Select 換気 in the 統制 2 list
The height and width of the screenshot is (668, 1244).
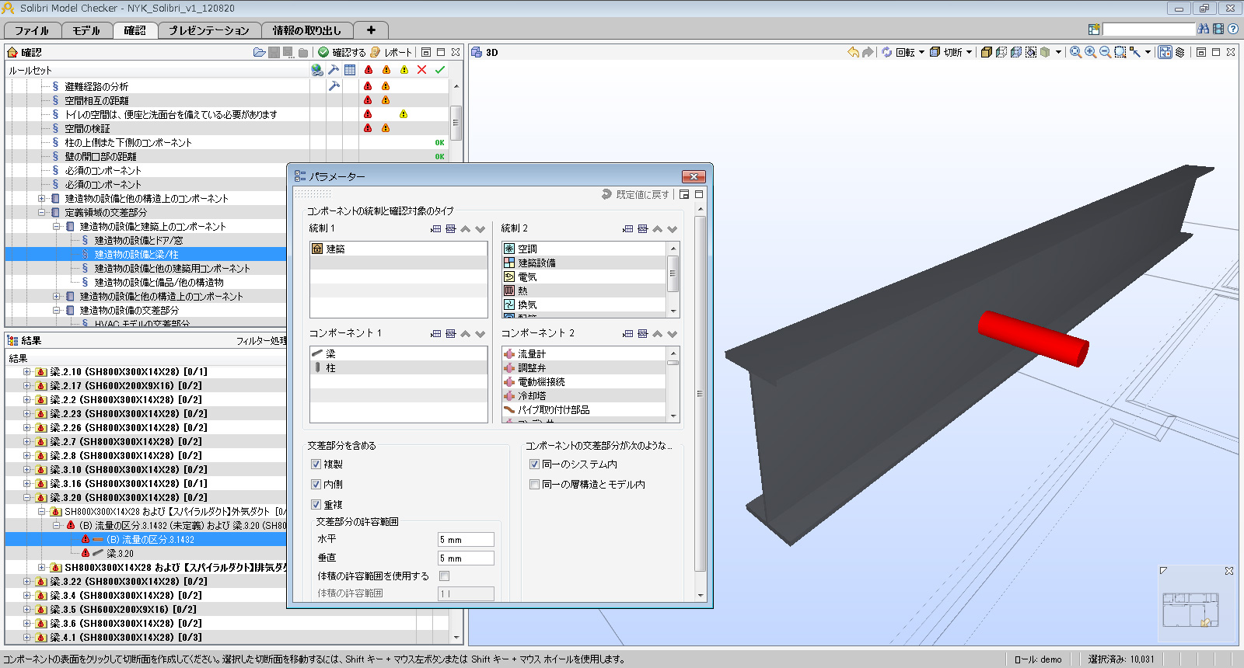coord(527,304)
